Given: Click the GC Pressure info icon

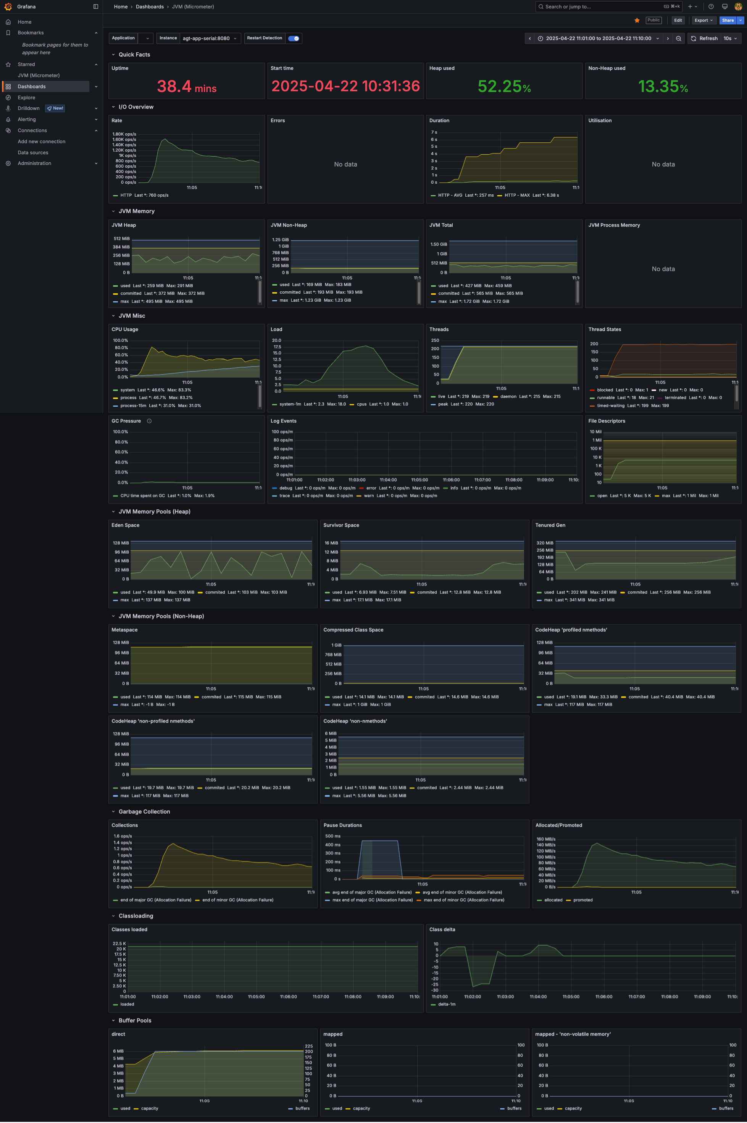Looking at the screenshot, I should point(149,421).
